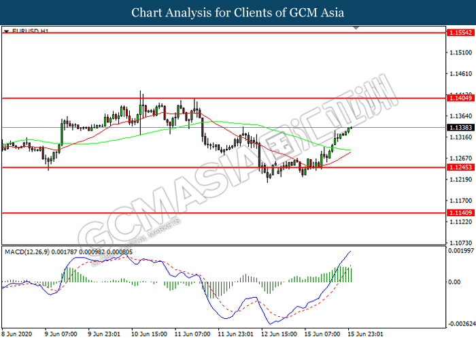476x340 pixels.
Task: Click the latest candlestick on the chart
Action: [350, 128]
